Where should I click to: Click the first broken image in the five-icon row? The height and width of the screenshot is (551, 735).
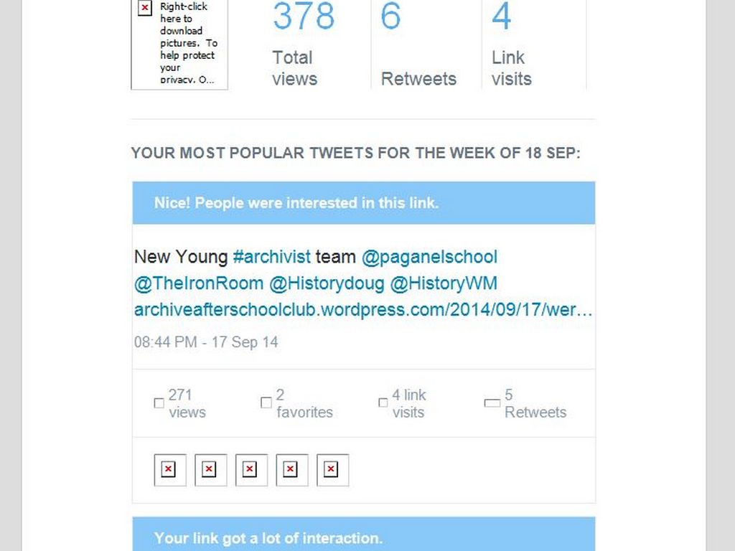[169, 470]
